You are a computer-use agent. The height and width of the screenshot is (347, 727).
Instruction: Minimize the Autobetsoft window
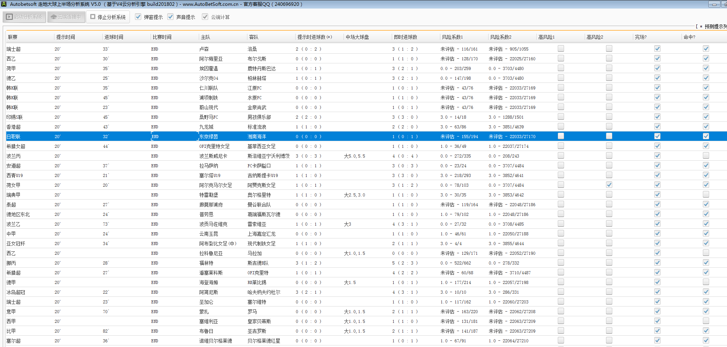(x=714, y=4)
